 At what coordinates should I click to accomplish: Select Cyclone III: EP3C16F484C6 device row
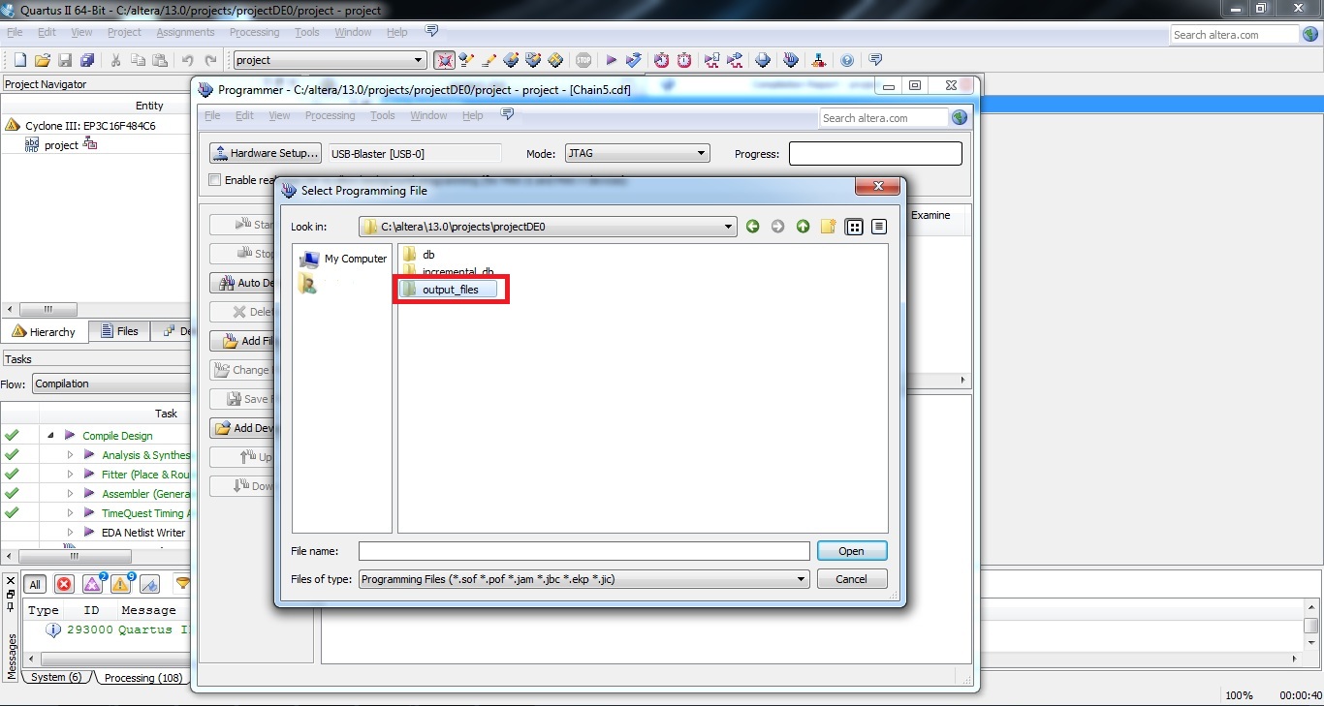(79, 126)
